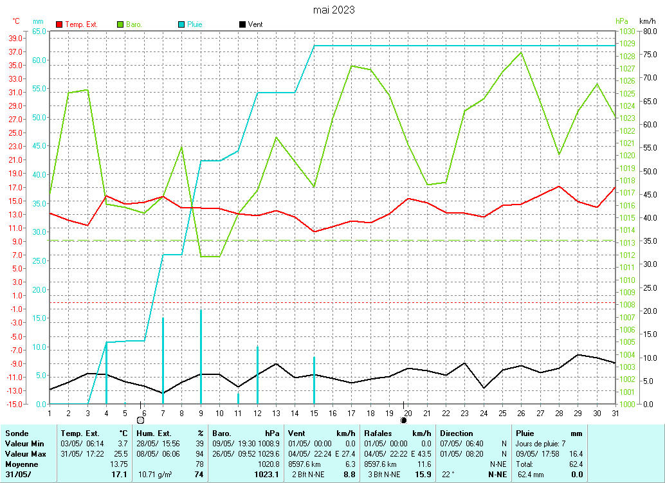Click the mm rain axis unit label
The image size is (665, 483).
pyautogui.click(x=38, y=21)
